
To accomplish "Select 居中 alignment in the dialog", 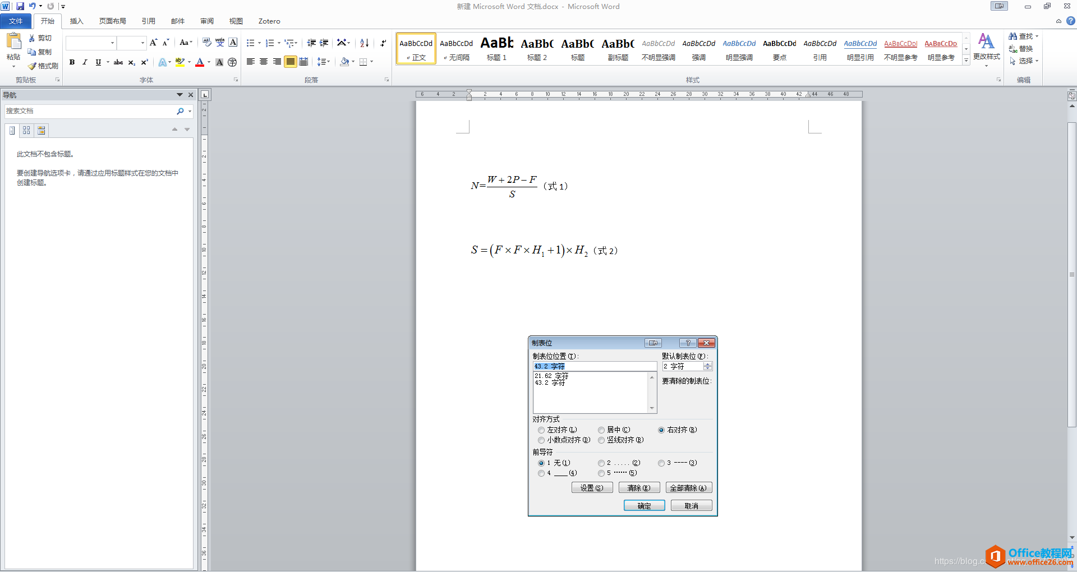I will pyautogui.click(x=601, y=430).
